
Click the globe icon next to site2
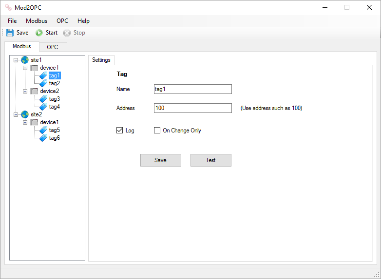pos(25,114)
